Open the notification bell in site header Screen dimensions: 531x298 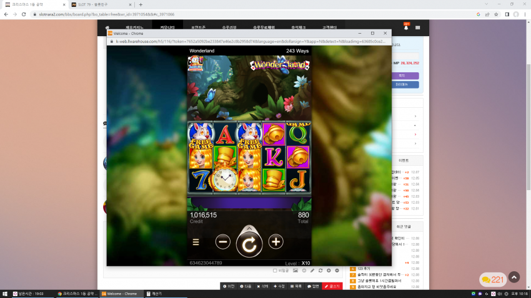(406, 27)
